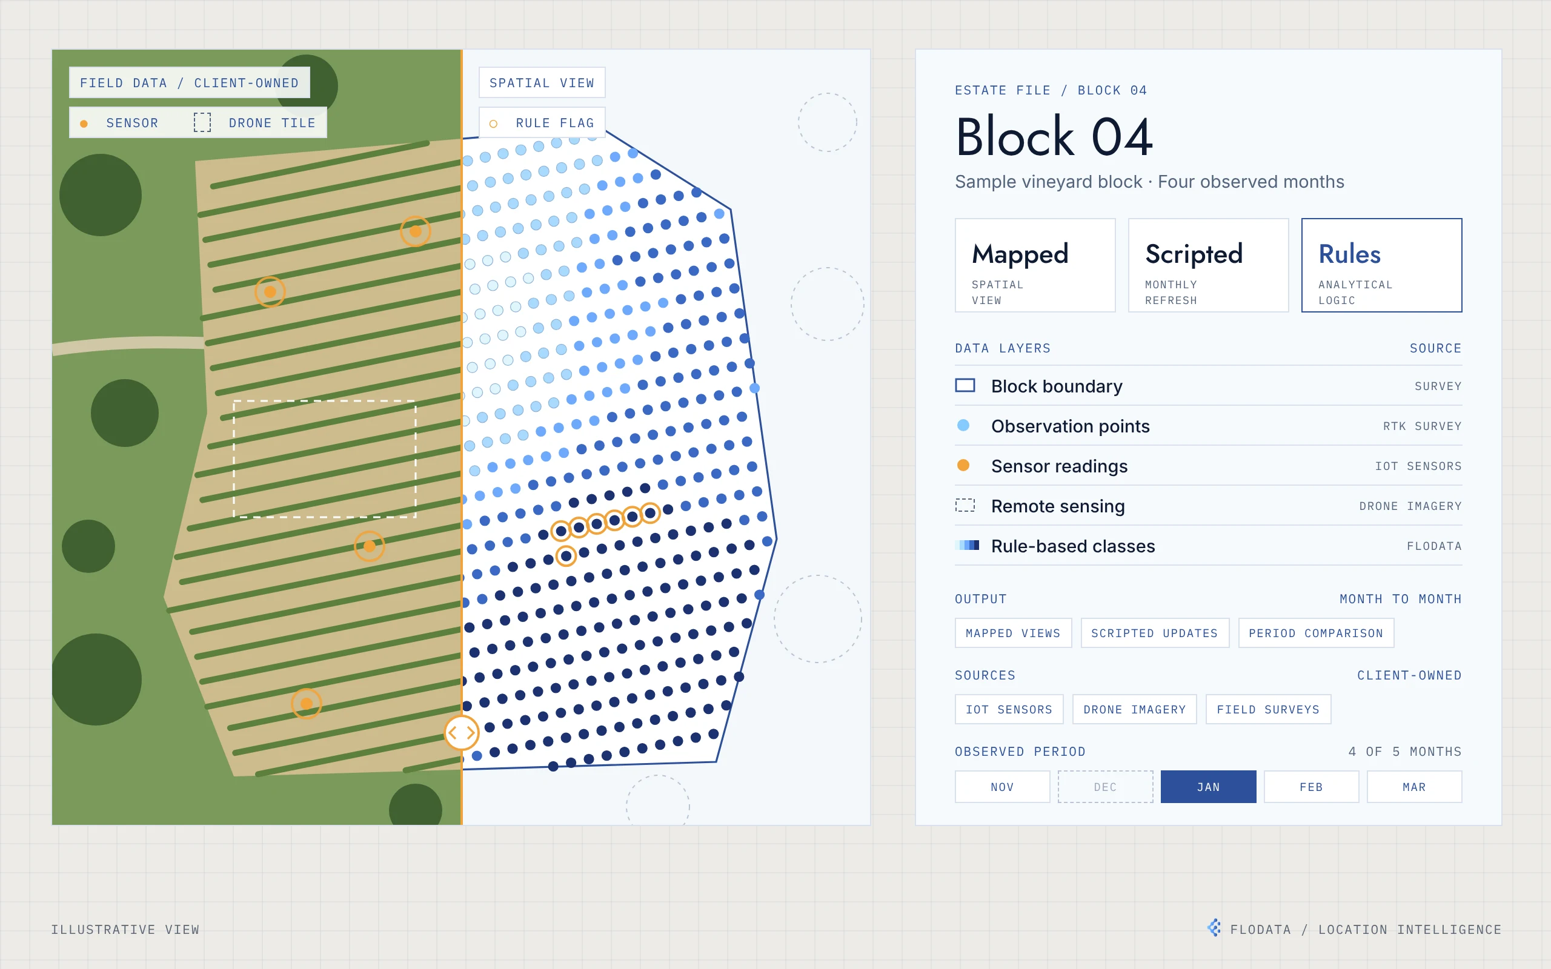
Task: Click the Flodata logo icon in the footer
Action: click(1215, 928)
